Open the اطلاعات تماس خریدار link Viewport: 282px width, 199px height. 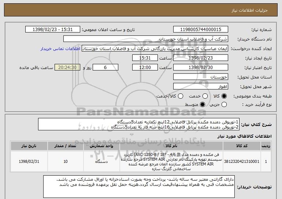pyautogui.click(x=60, y=49)
